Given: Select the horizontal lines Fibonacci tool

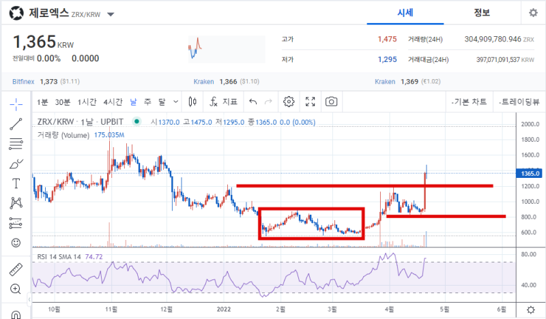Looking at the screenshot, I should pyautogui.click(x=16, y=144).
